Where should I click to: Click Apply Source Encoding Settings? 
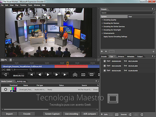[x=115, y=37]
